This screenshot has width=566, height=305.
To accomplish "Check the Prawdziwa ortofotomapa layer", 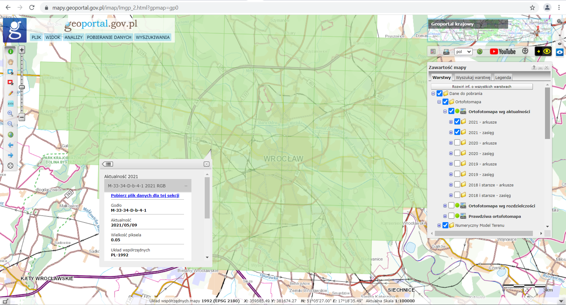I will pos(451,216).
